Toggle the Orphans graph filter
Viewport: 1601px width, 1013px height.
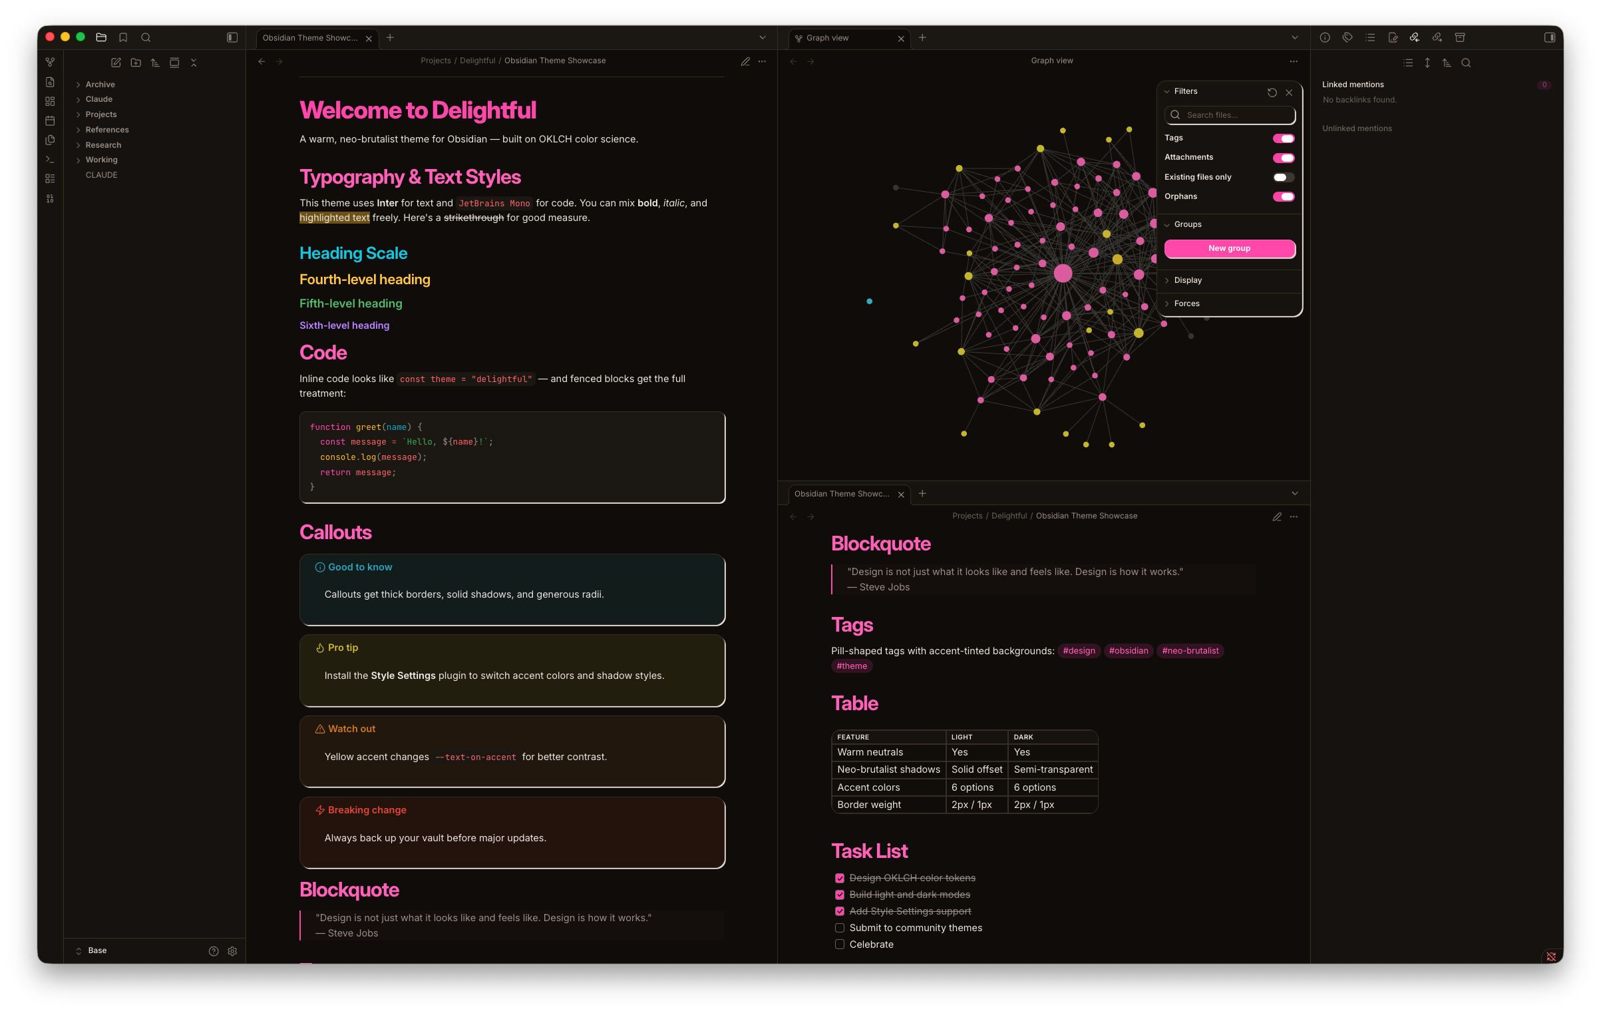tap(1284, 196)
